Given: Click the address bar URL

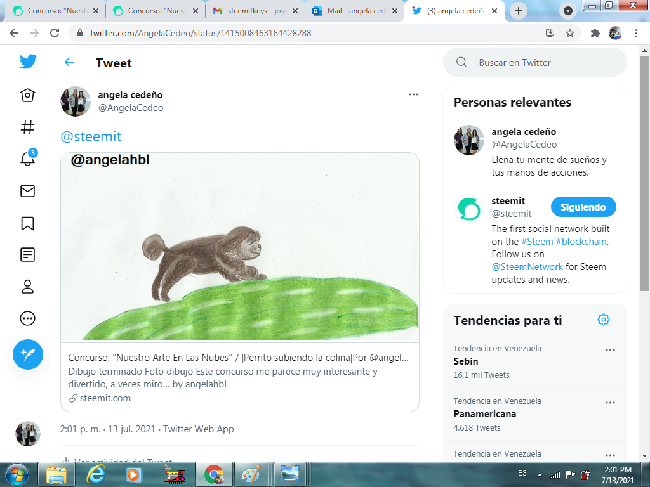Looking at the screenshot, I should tap(200, 33).
